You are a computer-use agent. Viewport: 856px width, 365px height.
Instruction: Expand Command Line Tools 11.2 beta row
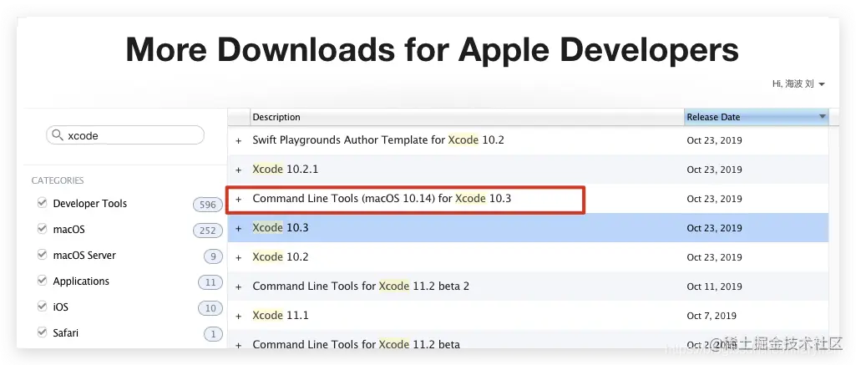[239, 345]
